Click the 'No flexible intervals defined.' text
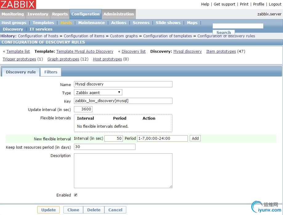The height and width of the screenshot is (215, 283). [103, 126]
